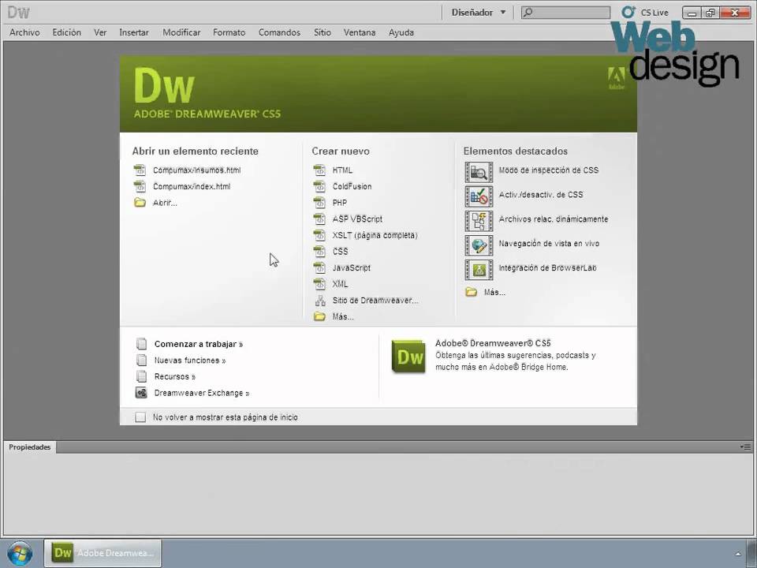This screenshot has height=568, width=757.
Task: Click the Dreamweaver Exchange icon
Action: tap(141, 393)
